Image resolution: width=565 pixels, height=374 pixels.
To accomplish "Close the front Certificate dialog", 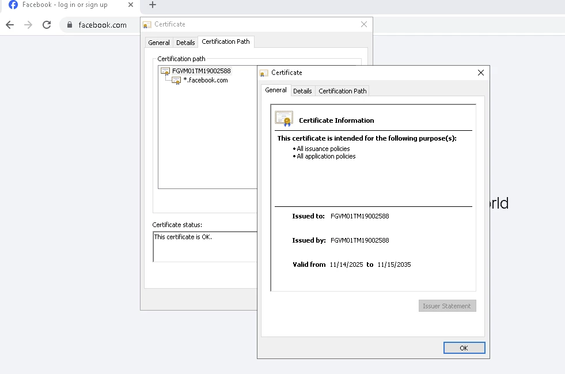I will tap(481, 73).
